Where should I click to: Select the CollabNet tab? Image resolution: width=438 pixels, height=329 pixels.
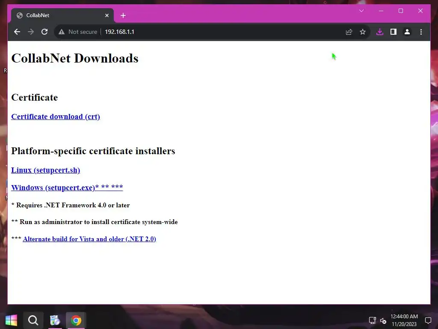click(x=62, y=15)
